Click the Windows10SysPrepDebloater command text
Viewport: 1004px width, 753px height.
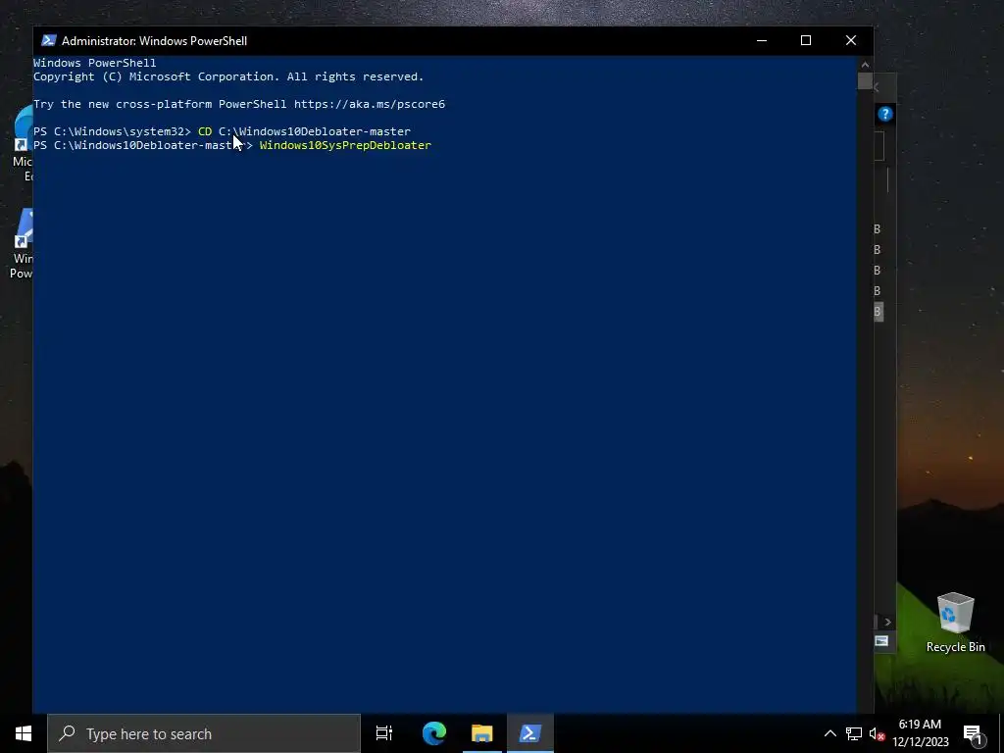(x=345, y=145)
